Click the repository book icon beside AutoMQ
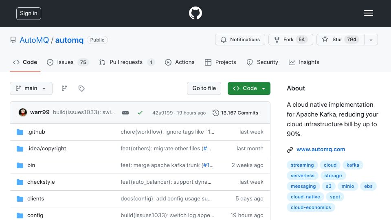391x220 pixels. pyautogui.click(x=13, y=40)
